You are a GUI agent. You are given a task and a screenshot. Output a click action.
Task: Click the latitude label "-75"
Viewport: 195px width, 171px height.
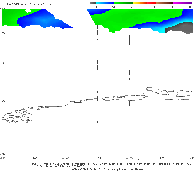[x=2, y=101]
